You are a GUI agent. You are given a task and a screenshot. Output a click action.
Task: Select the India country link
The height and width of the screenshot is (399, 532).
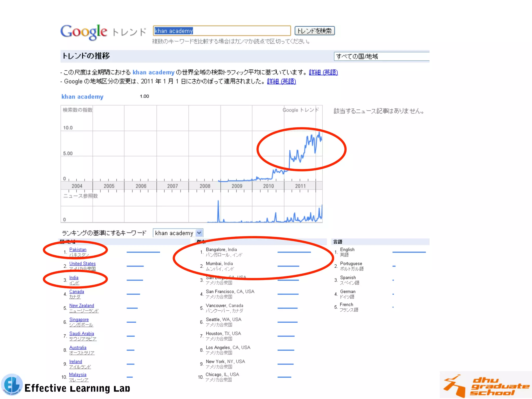(74, 278)
